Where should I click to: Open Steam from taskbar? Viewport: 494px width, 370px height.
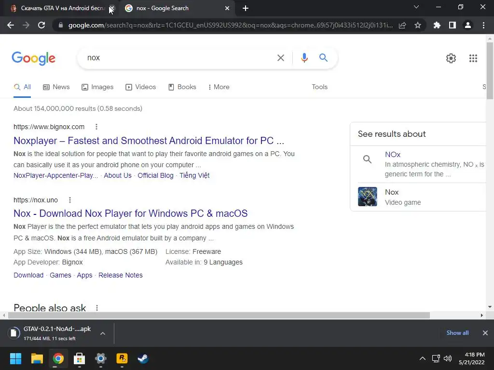pos(143,358)
